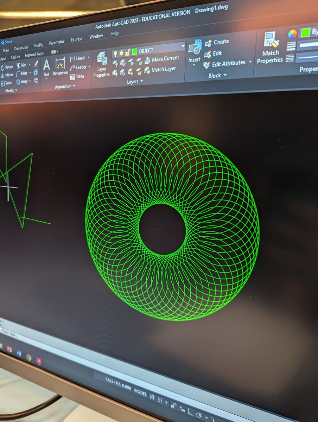Toggle dynamic input in status bar

(x=183, y=408)
